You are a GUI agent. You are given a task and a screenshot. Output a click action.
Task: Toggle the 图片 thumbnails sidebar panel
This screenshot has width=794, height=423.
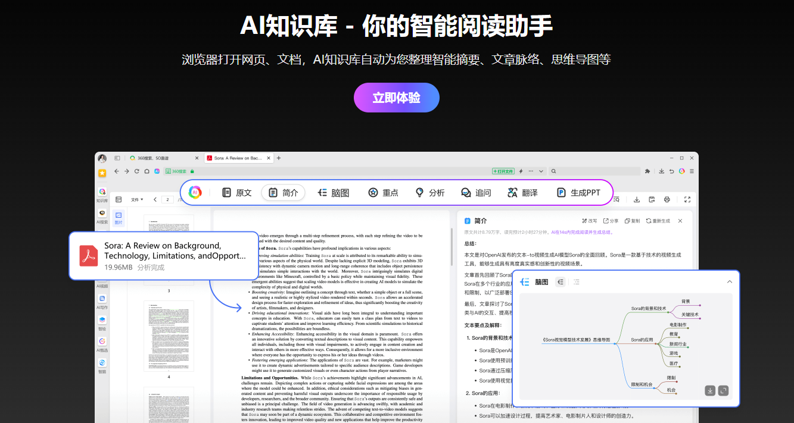pyautogui.click(x=119, y=218)
